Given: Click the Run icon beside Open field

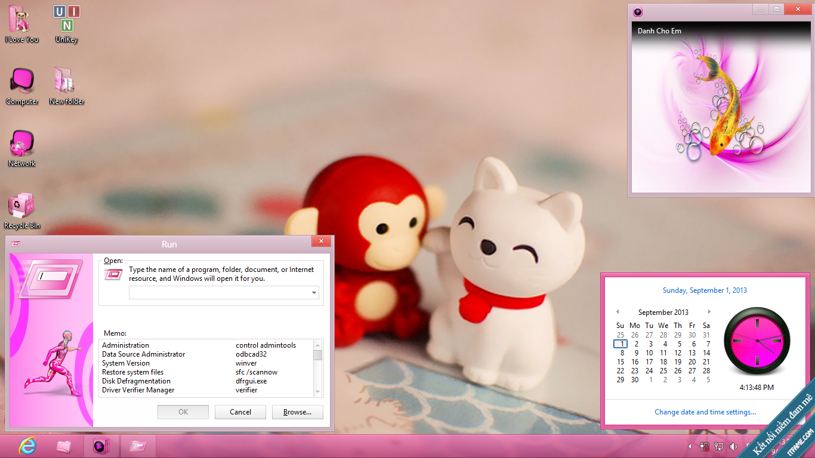Looking at the screenshot, I should click(x=113, y=274).
